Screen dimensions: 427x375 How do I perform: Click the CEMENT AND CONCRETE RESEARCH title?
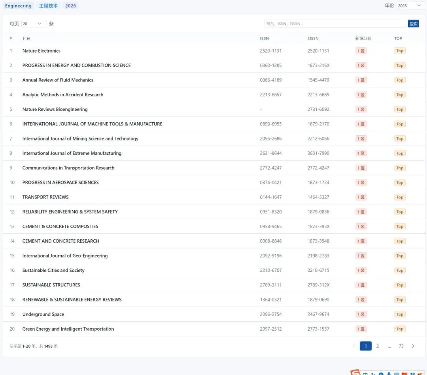60,241
